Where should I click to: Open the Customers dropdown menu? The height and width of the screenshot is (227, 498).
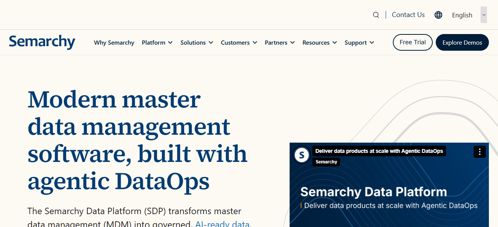click(x=239, y=43)
